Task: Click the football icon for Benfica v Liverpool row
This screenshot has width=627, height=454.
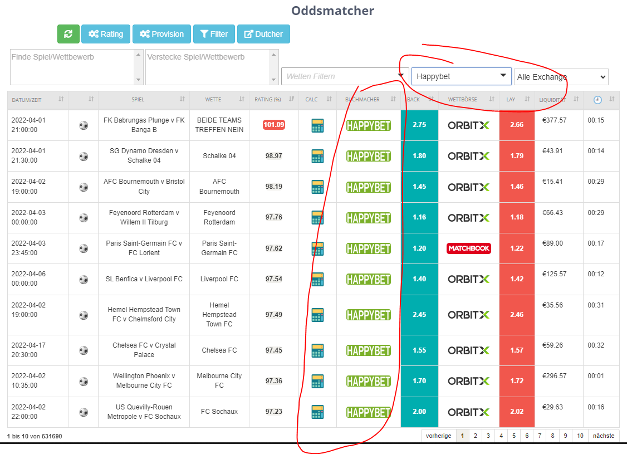Action: coord(84,280)
